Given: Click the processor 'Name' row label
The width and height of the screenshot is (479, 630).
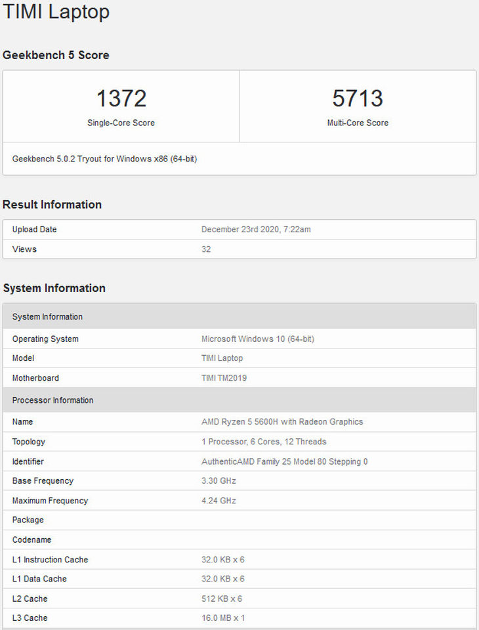Looking at the screenshot, I should tap(22, 422).
